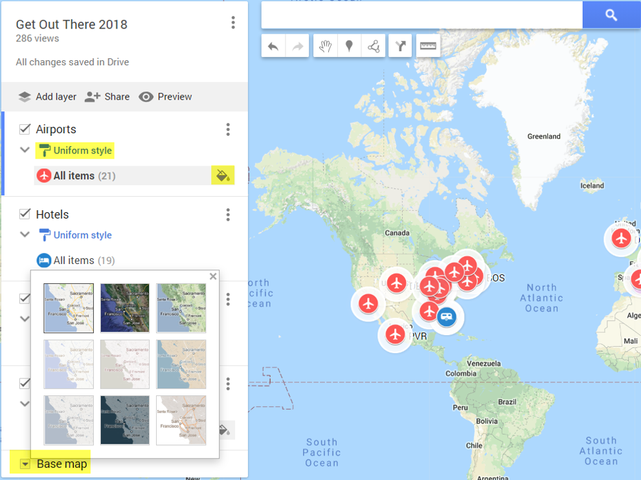Select the light landmass gray base map thumbnail
This screenshot has height=480, width=641.
[69, 420]
